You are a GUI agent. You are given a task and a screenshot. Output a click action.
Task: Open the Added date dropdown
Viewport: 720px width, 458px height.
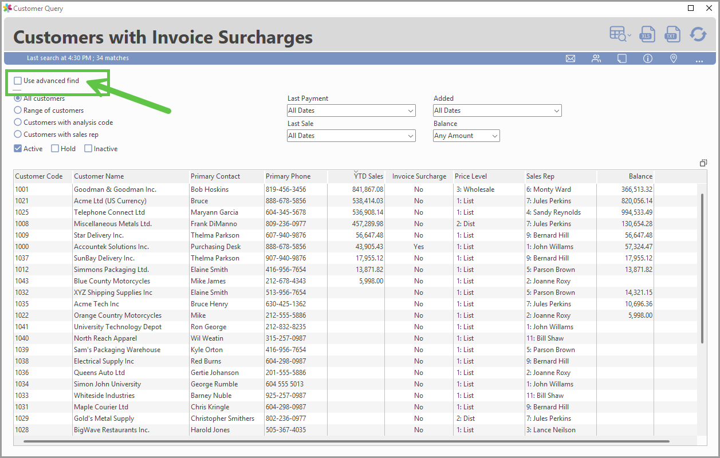497,110
